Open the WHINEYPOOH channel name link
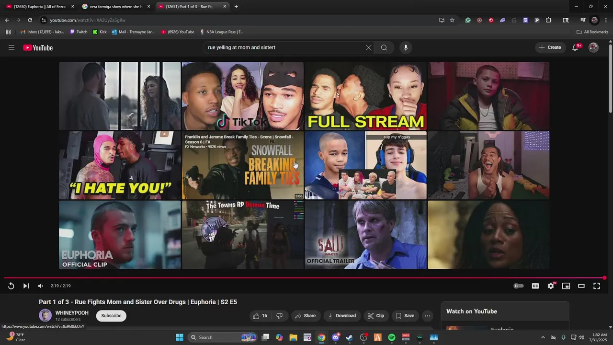Image resolution: width=613 pixels, height=345 pixels. (x=72, y=313)
